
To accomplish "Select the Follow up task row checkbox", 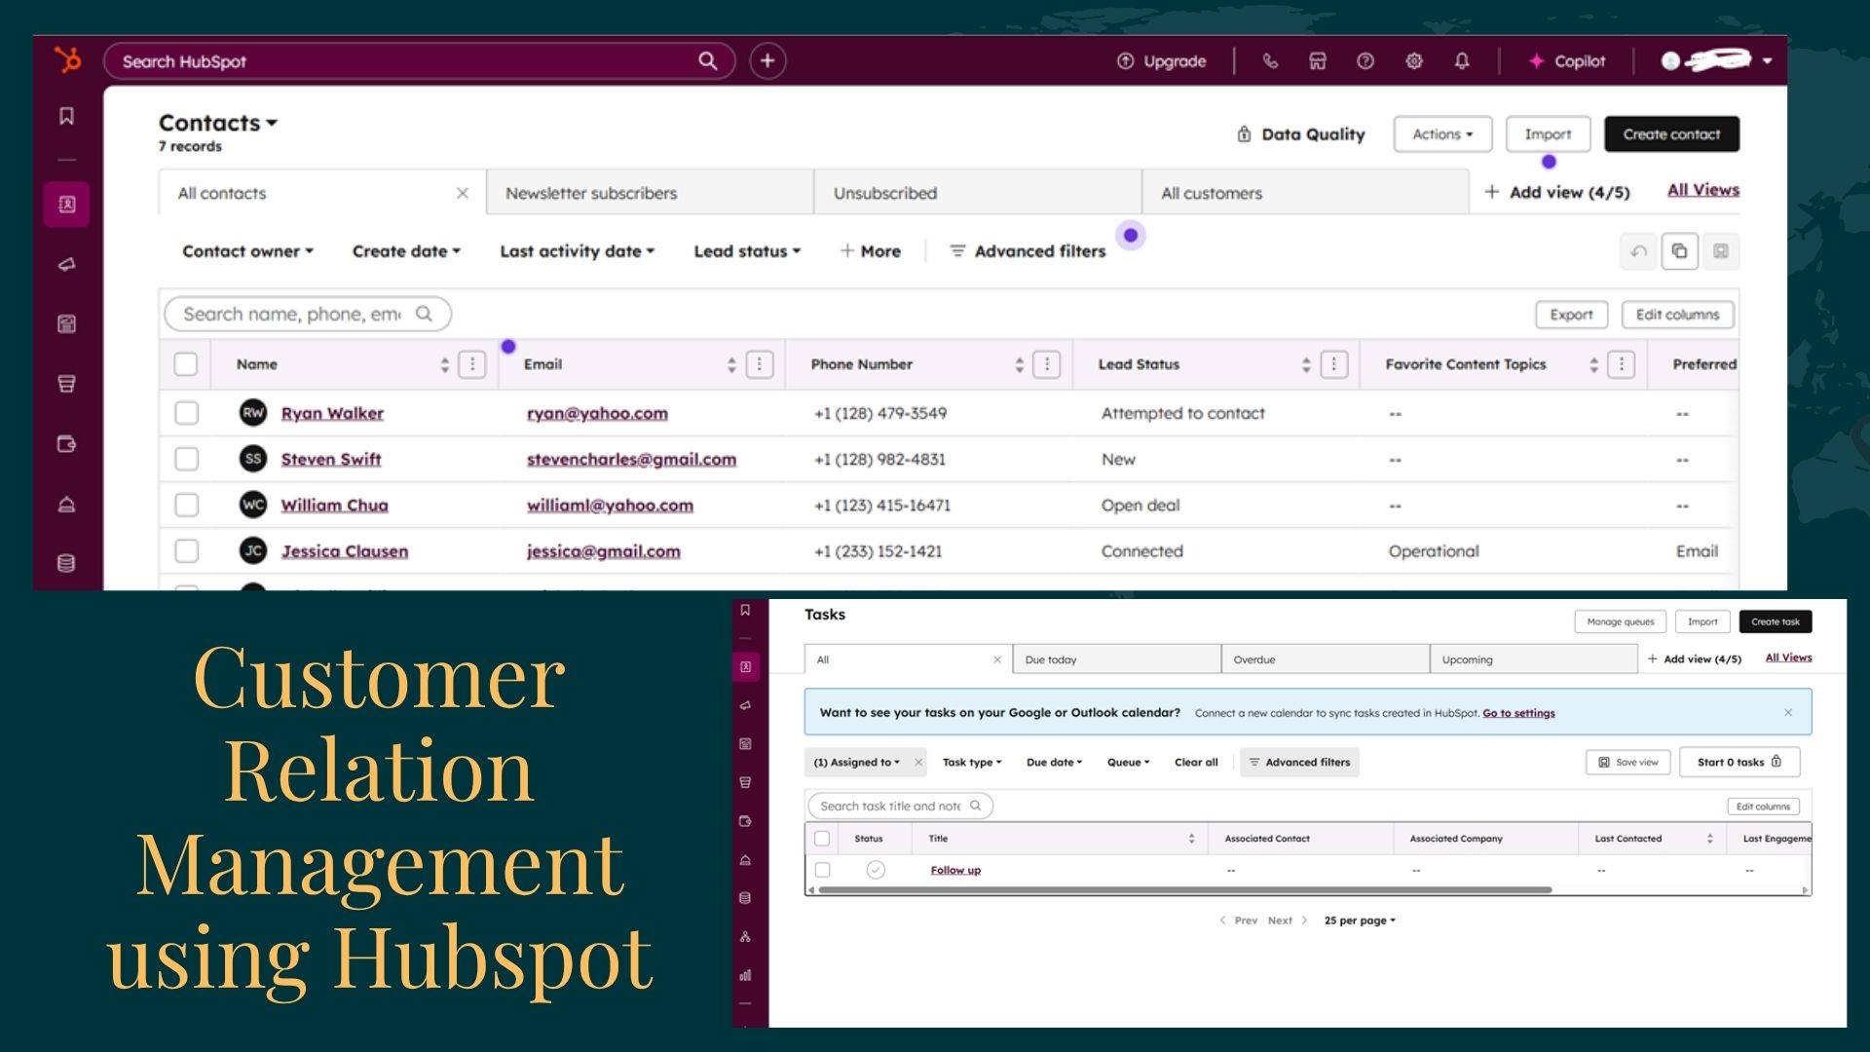I will point(822,870).
